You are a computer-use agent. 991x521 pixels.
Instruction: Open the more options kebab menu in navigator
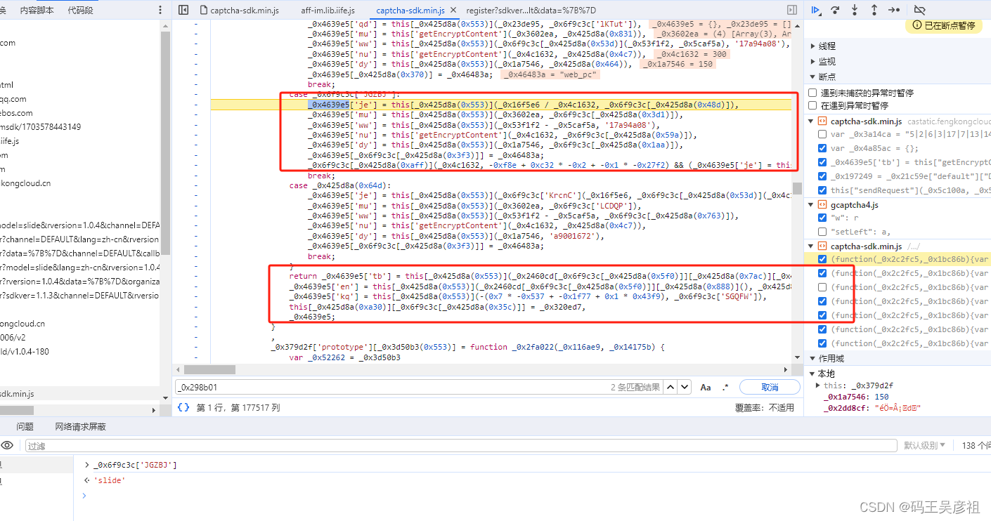coord(161,10)
